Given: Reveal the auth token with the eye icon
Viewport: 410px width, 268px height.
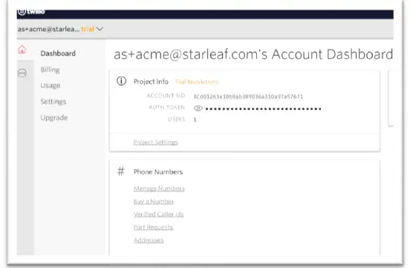Looking at the screenshot, I should click(198, 108).
